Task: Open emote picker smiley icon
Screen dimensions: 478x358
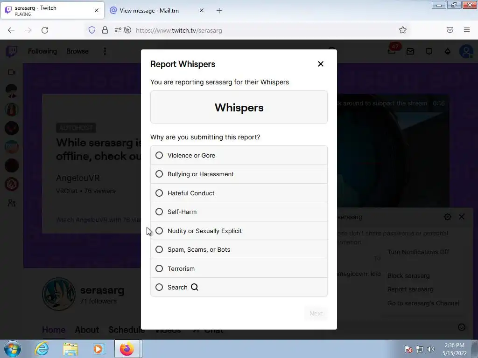Action: [x=462, y=327]
